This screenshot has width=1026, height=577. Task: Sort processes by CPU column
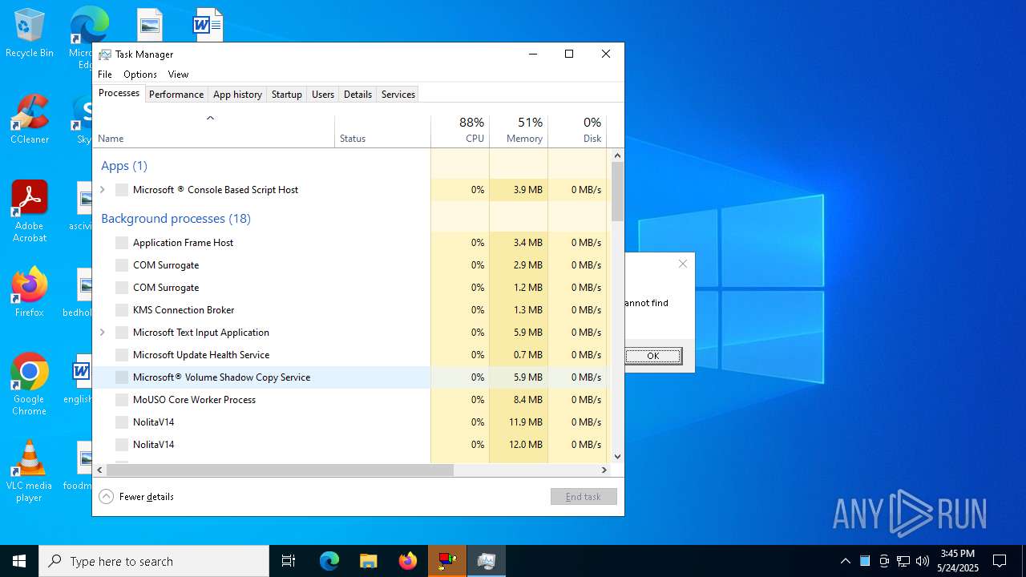pos(460,131)
